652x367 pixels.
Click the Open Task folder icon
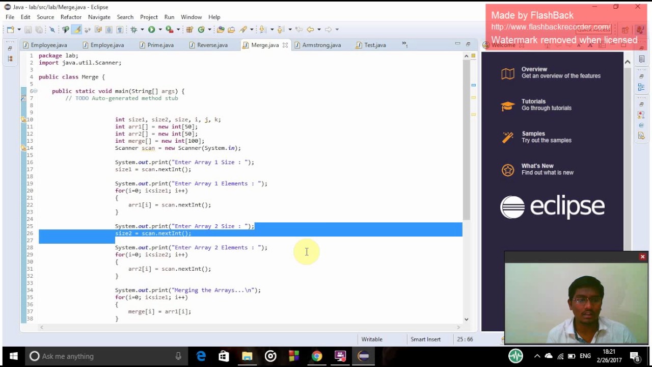point(231,30)
